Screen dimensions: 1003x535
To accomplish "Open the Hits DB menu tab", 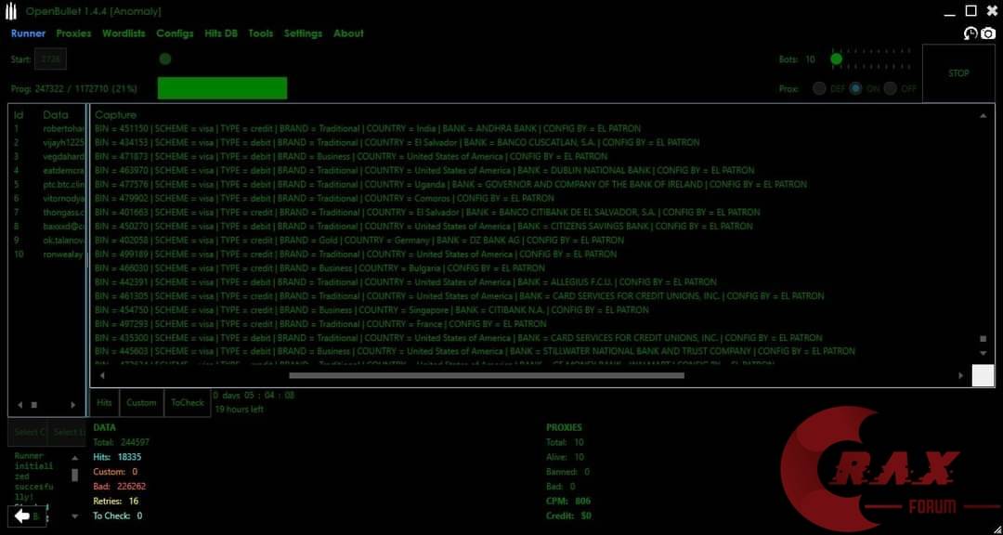I will [x=221, y=33].
